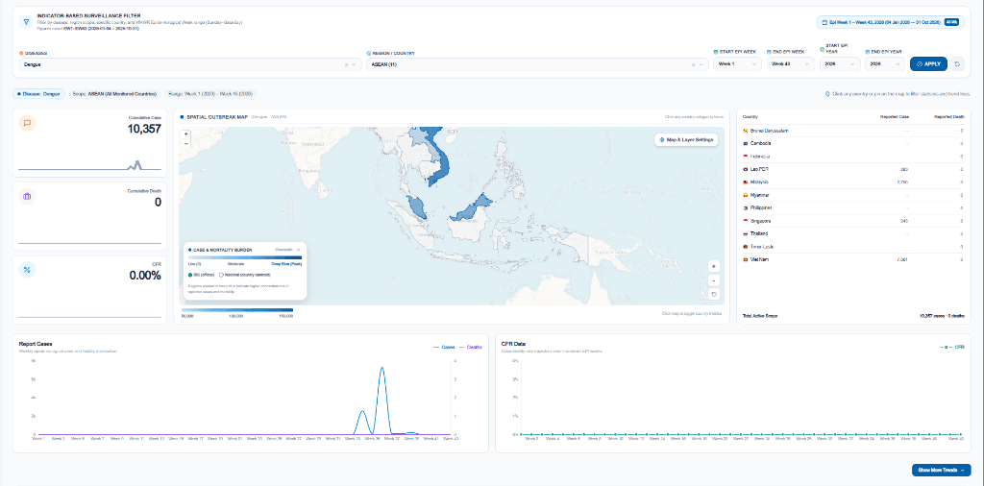Click the Cumulative Case chat-bubble icon
The height and width of the screenshot is (486, 984).
27,123
